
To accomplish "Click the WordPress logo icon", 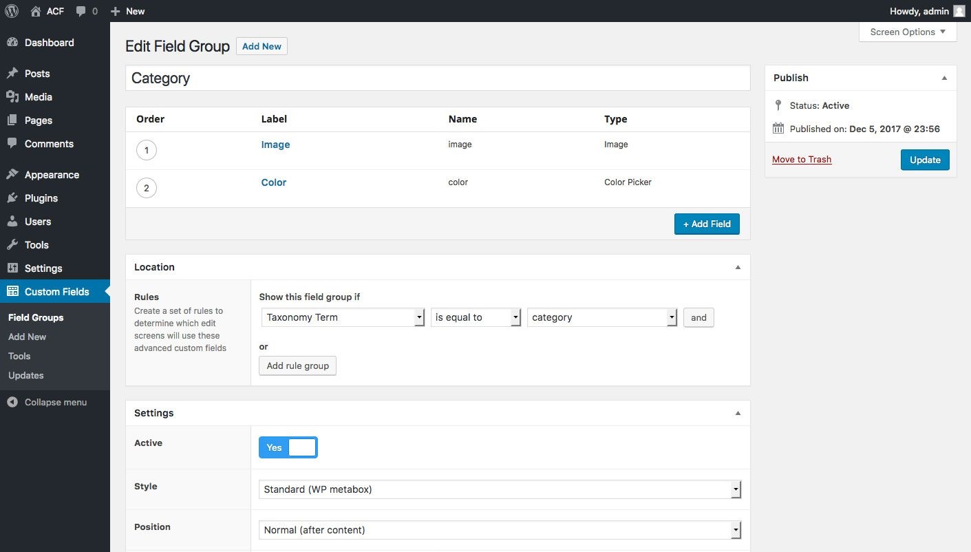I will tap(12, 11).
